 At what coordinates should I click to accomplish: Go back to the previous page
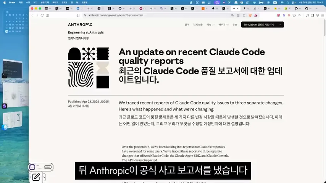(32, 15)
